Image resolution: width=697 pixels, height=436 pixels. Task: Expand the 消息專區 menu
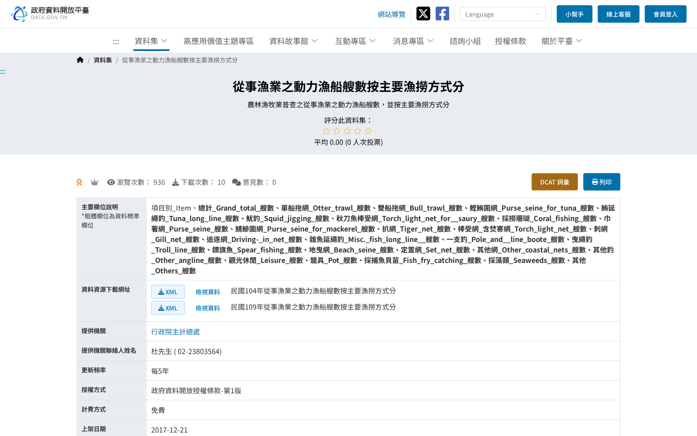point(413,41)
